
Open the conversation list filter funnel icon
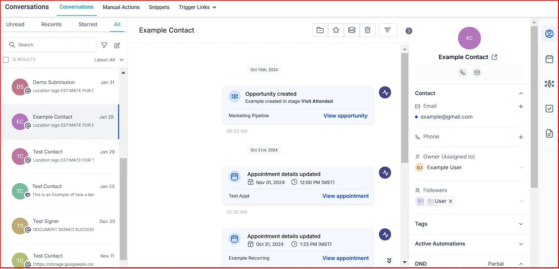point(104,45)
